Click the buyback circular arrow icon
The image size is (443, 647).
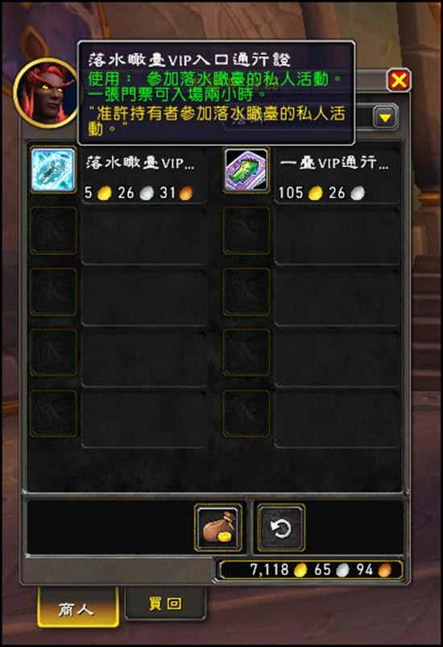pyautogui.click(x=281, y=528)
